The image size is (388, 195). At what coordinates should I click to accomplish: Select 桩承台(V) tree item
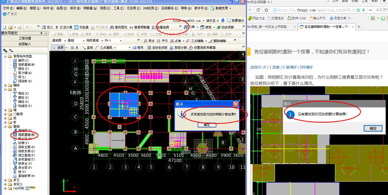(22, 164)
